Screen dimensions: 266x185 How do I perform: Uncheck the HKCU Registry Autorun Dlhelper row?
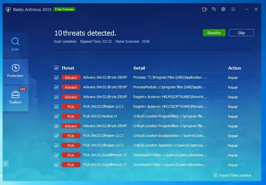pyautogui.click(x=56, y=107)
